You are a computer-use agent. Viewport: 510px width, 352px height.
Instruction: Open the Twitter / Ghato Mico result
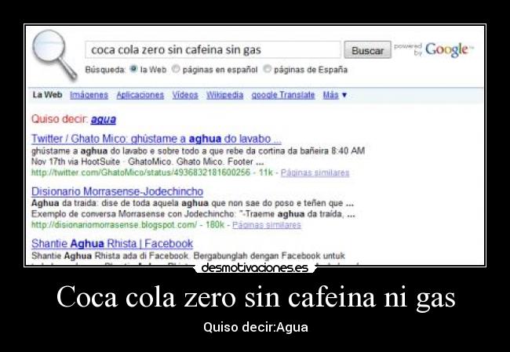[x=156, y=139]
